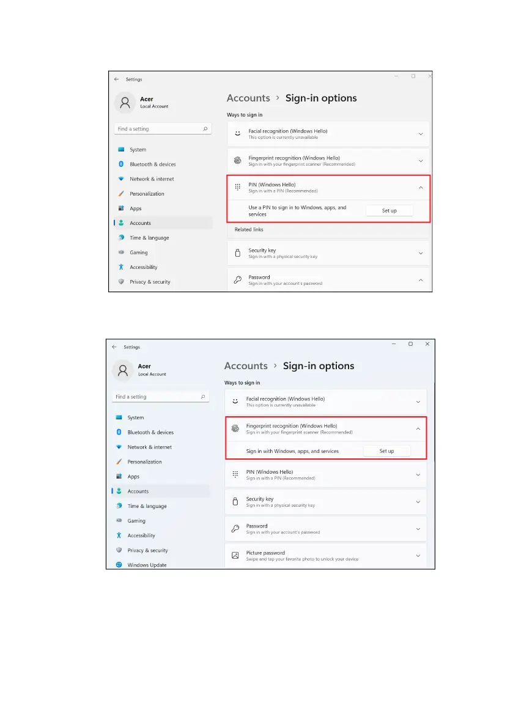Click the Facial recognition smiley icon in lower window
This screenshot has height=728, width=513.
(235, 401)
